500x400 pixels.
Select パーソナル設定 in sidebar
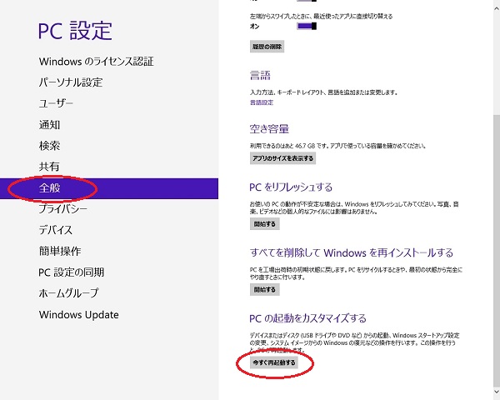coord(71,82)
